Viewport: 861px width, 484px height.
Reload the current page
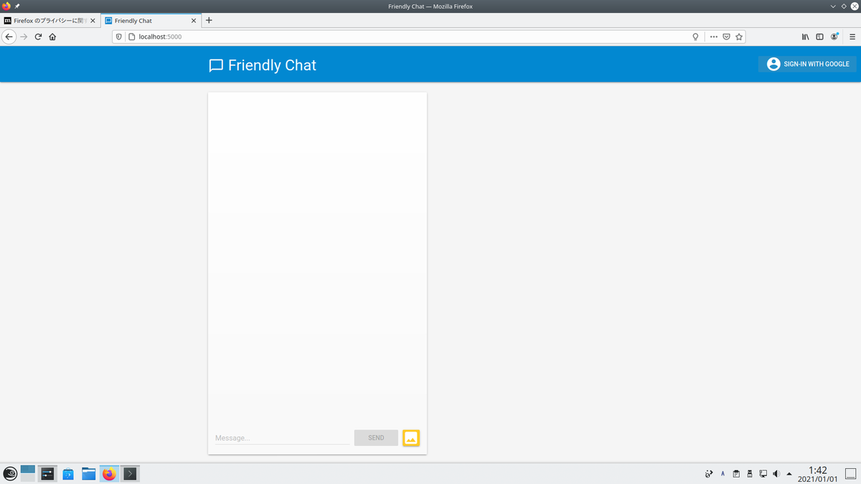[38, 37]
